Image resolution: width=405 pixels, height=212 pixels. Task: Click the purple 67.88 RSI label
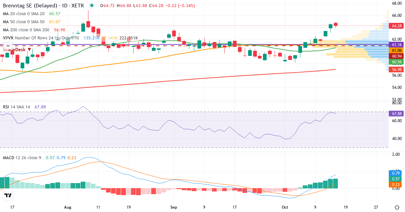pyautogui.click(x=397, y=113)
